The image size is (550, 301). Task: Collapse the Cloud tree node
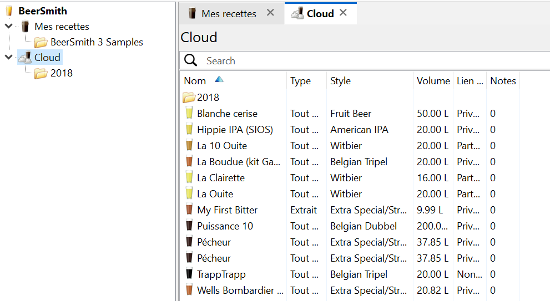coord(8,57)
